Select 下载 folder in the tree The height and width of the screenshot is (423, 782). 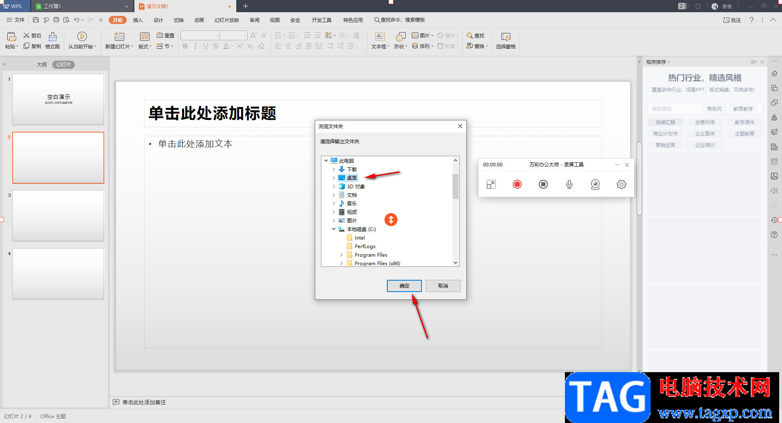(x=352, y=170)
